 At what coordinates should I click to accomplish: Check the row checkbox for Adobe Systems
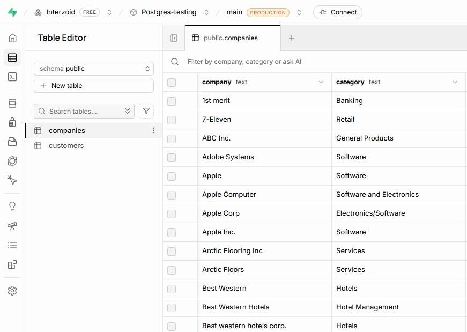172,157
